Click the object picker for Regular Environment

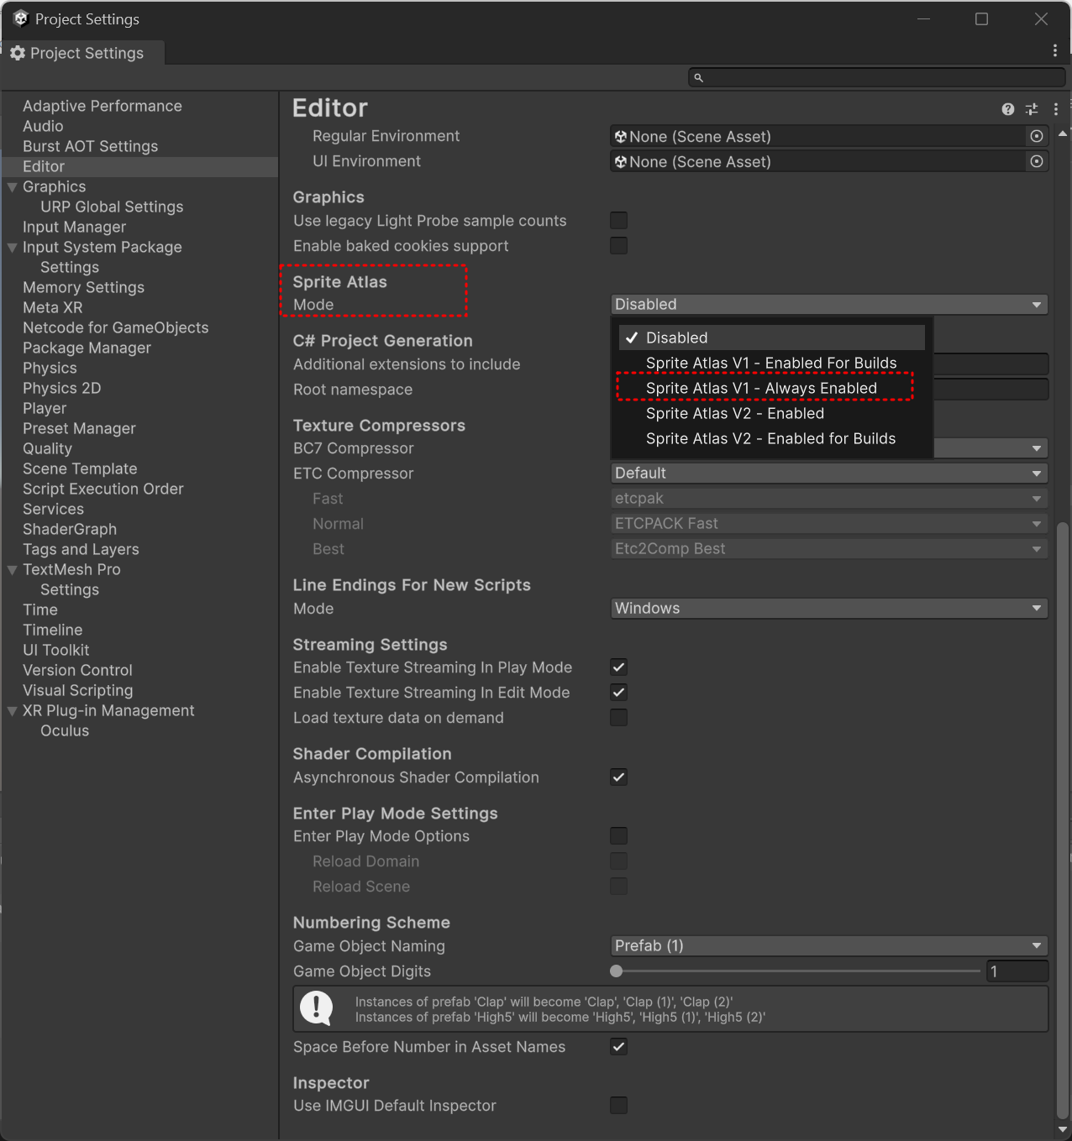coord(1037,136)
